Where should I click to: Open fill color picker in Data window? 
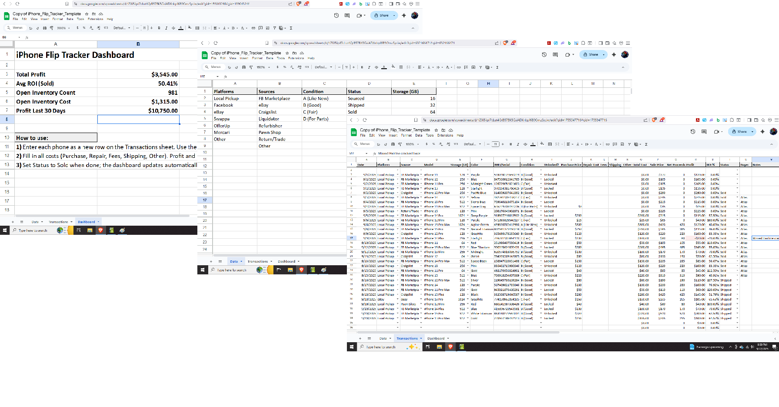click(x=393, y=67)
